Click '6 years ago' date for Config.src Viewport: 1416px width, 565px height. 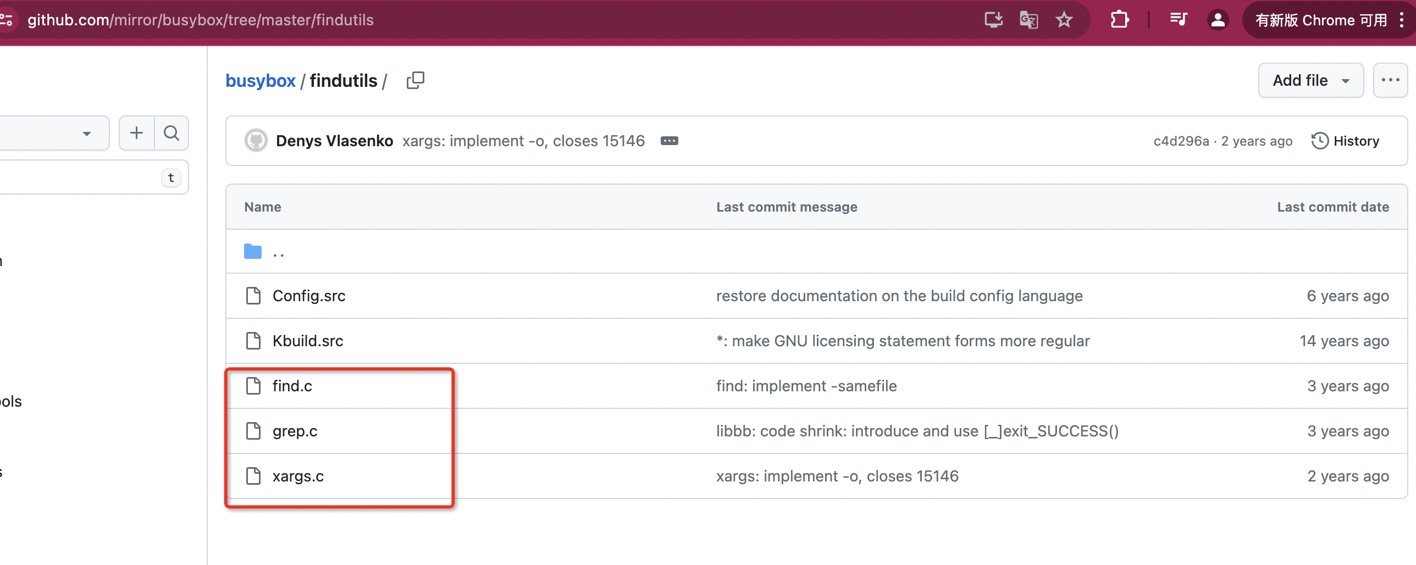click(1348, 296)
